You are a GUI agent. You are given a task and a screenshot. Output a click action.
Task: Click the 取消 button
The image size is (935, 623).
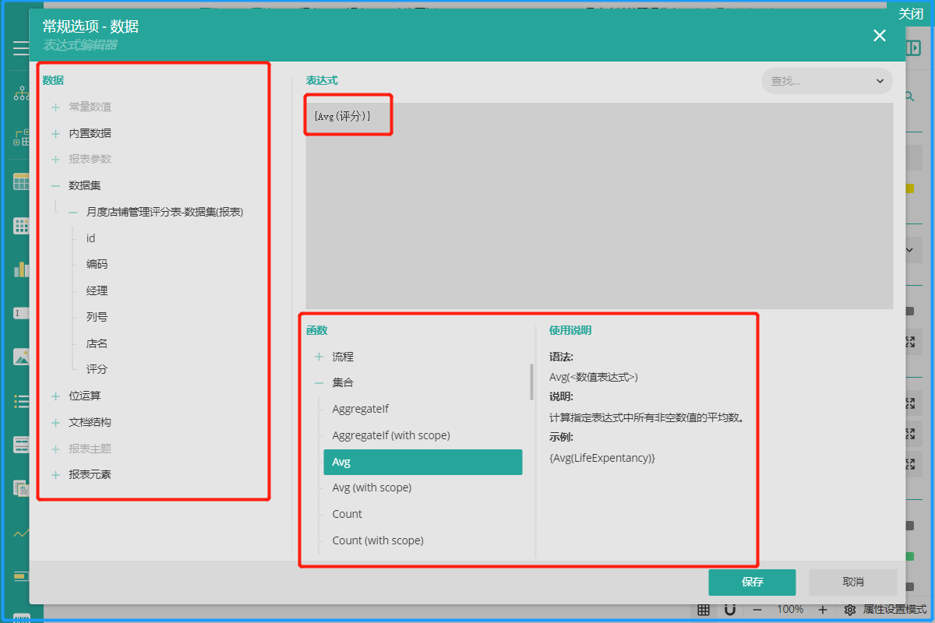pos(852,582)
